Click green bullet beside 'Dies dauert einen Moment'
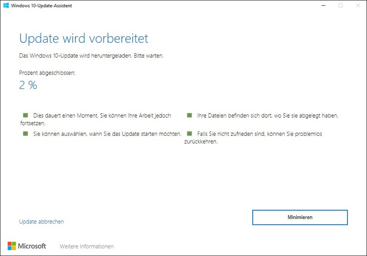Viewport: 367px width, 256px height. [x=25, y=115]
